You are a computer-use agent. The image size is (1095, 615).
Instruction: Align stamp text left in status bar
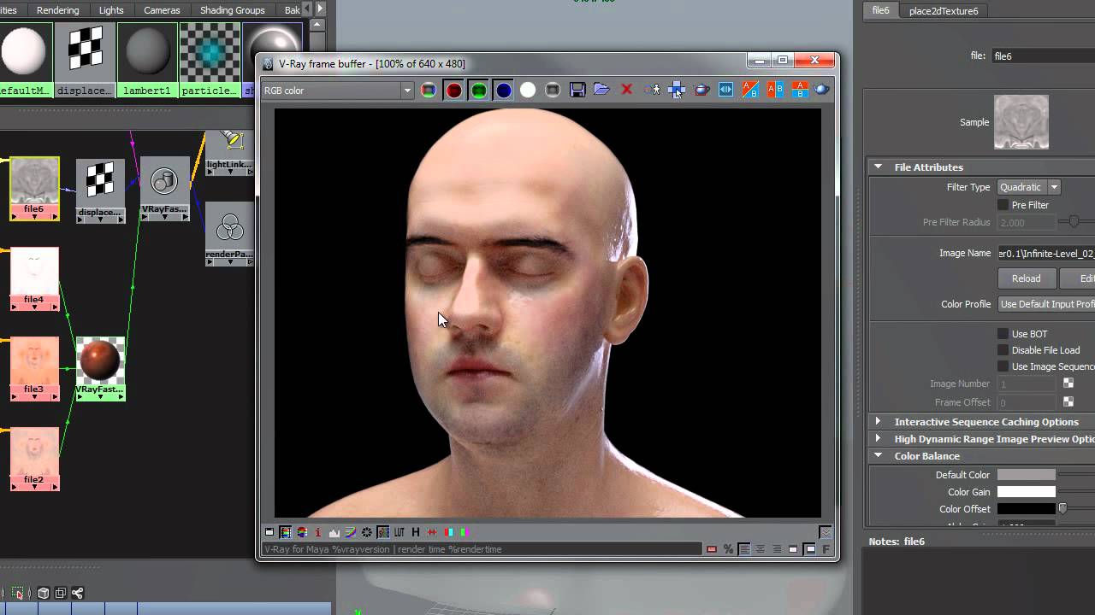[744, 549]
